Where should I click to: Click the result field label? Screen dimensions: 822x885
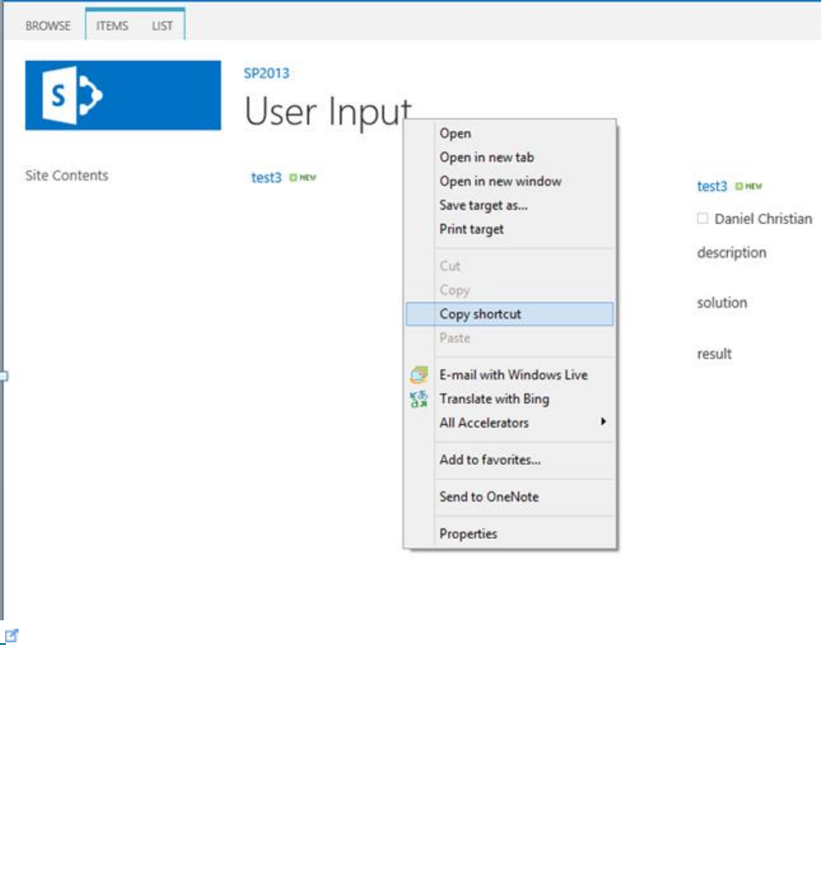pyautogui.click(x=714, y=354)
